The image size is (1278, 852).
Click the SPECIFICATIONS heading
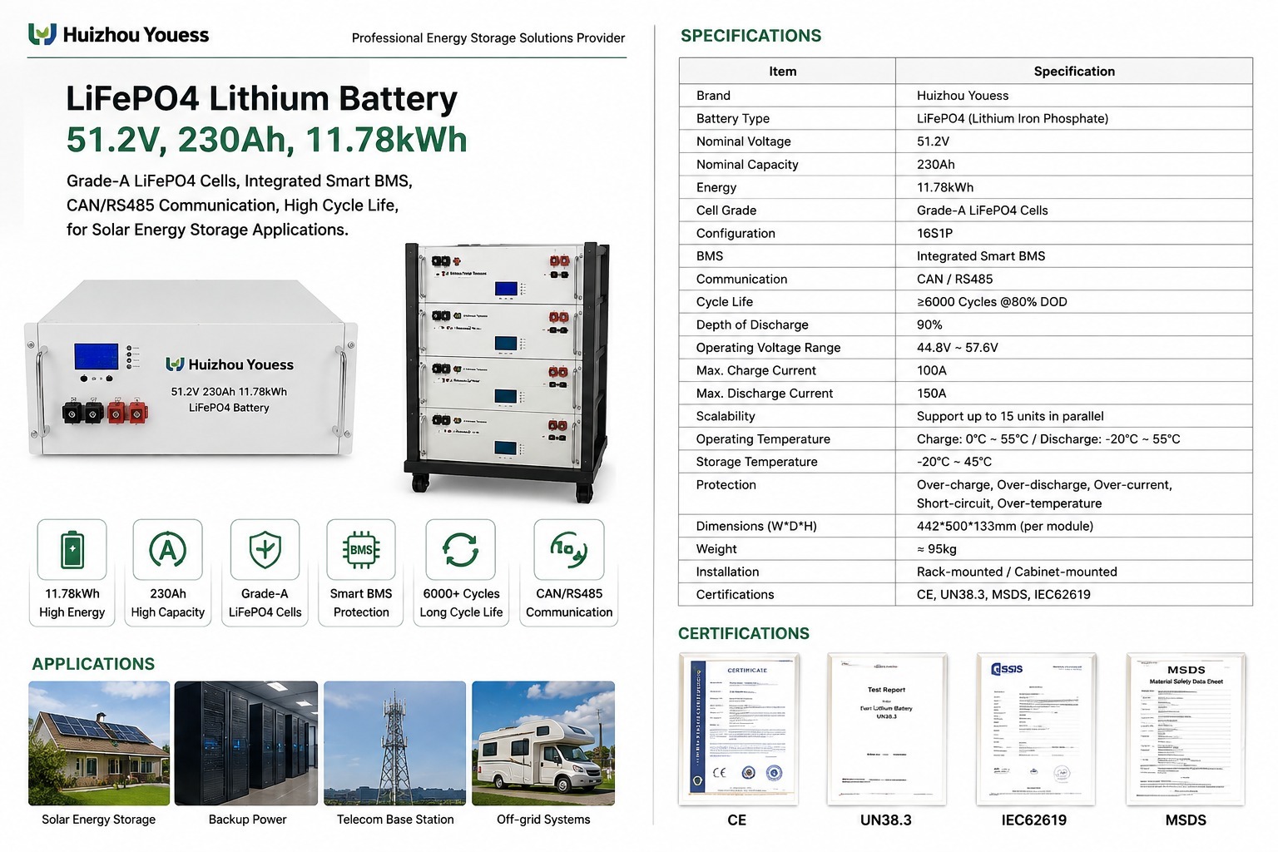(x=750, y=36)
